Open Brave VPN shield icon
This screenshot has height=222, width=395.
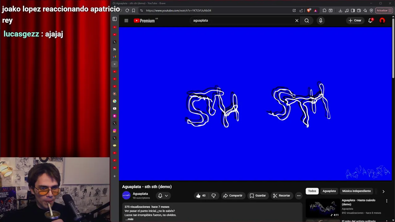(371, 10)
